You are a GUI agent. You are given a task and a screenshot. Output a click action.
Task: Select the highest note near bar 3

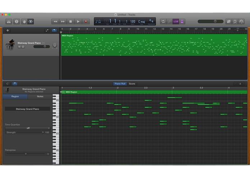point(174,98)
